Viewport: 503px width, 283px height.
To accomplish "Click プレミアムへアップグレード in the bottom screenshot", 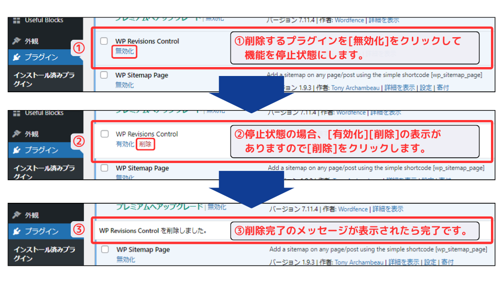I will (x=159, y=207).
